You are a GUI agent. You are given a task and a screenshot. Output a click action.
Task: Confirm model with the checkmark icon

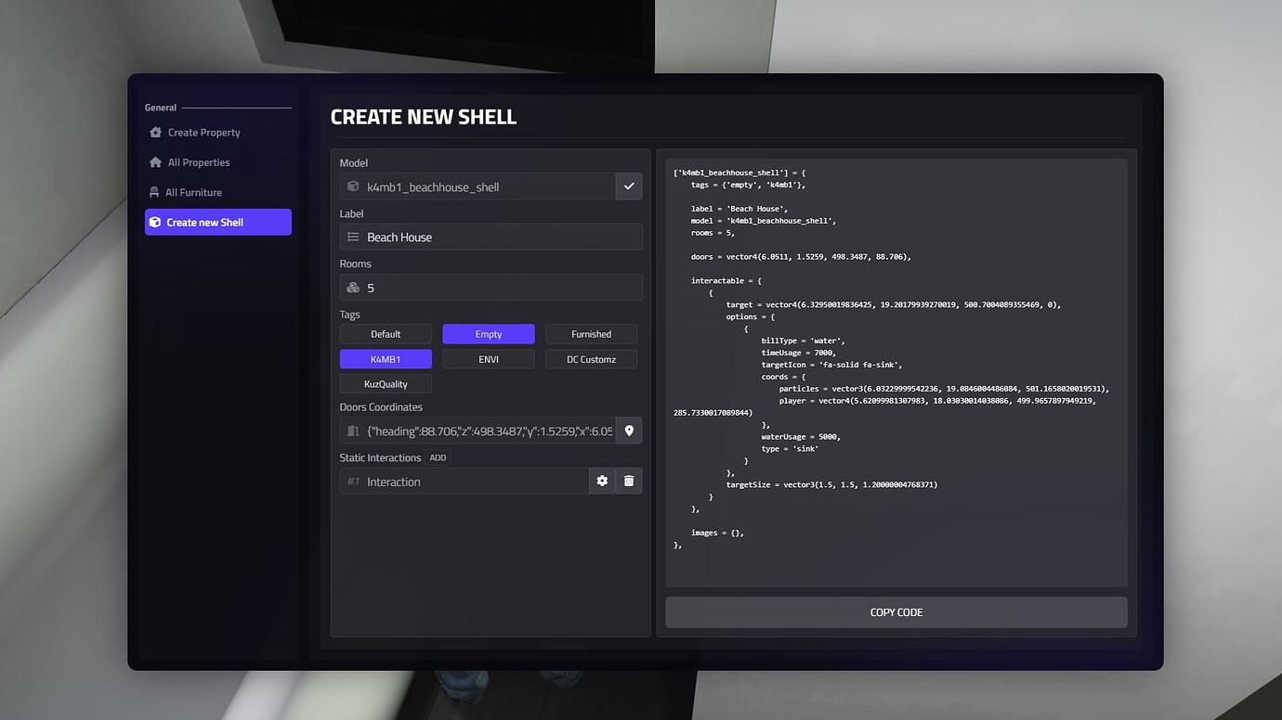[629, 186]
